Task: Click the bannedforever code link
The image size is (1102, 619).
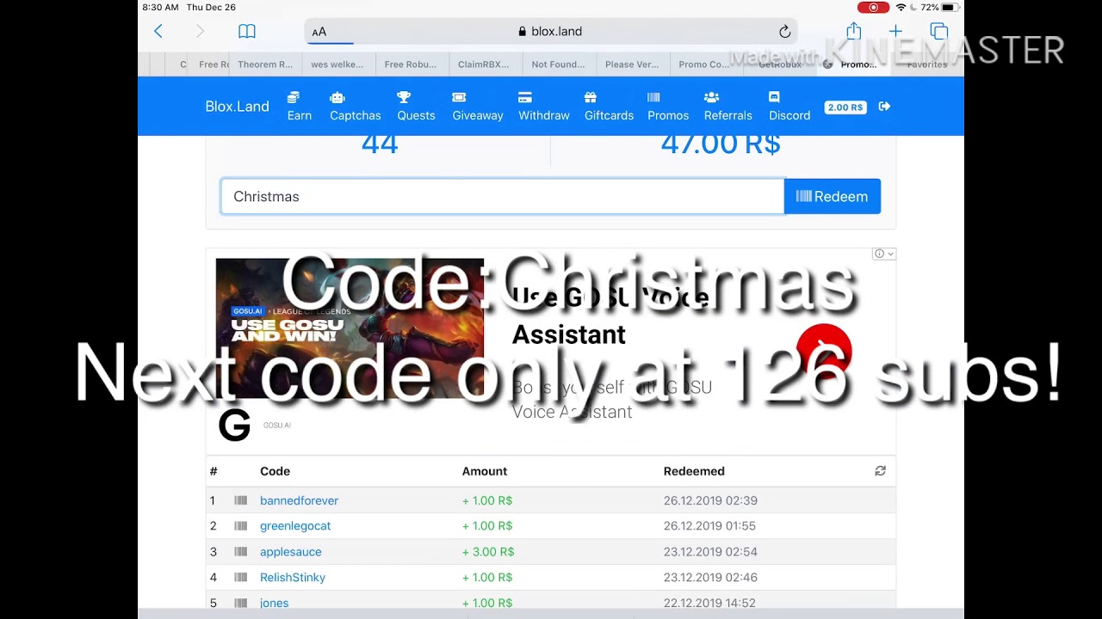Action: [x=299, y=500]
